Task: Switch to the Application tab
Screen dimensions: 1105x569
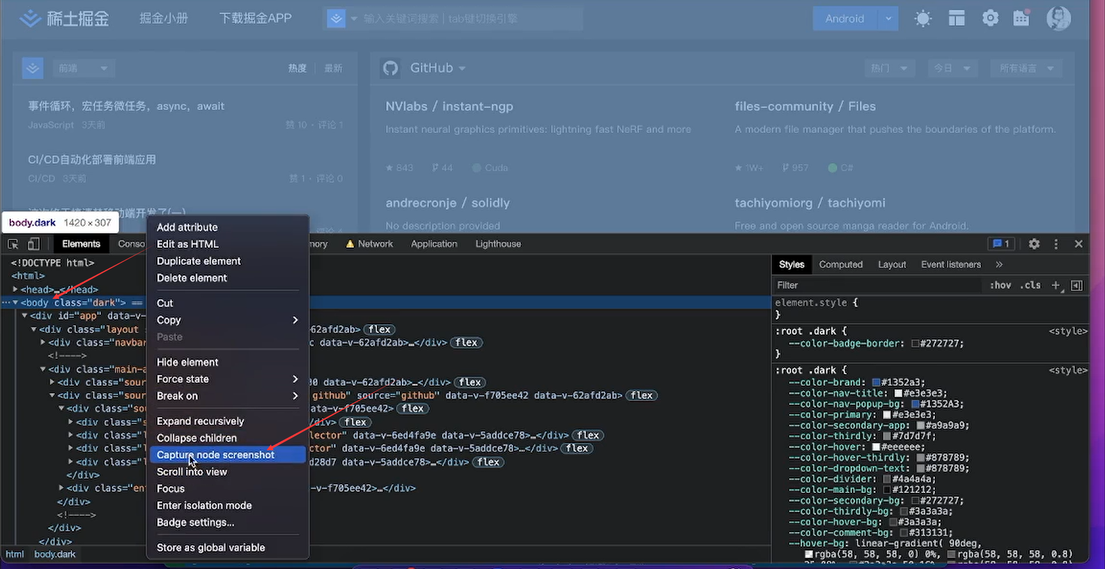Action: click(x=434, y=244)
